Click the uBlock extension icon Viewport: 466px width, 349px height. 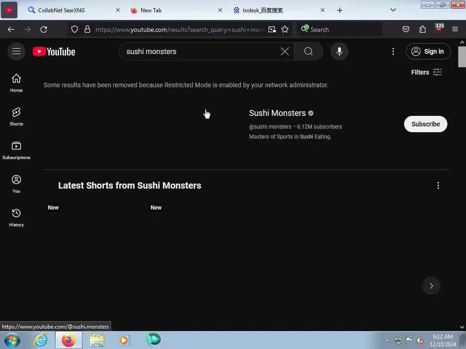pos(439,29)
